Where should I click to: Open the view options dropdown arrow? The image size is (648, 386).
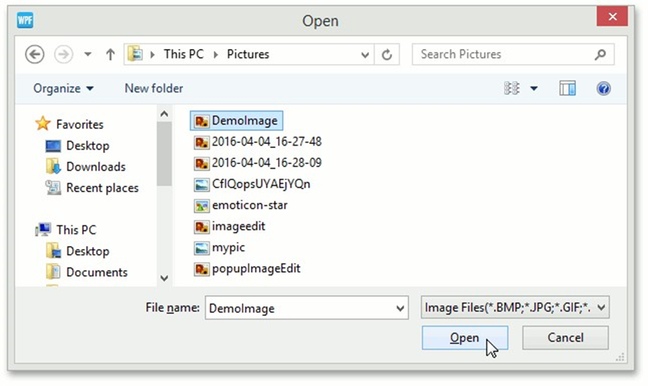[534, 88]
